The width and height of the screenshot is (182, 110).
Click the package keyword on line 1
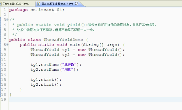pyautogui.click(x=18, y=10)
